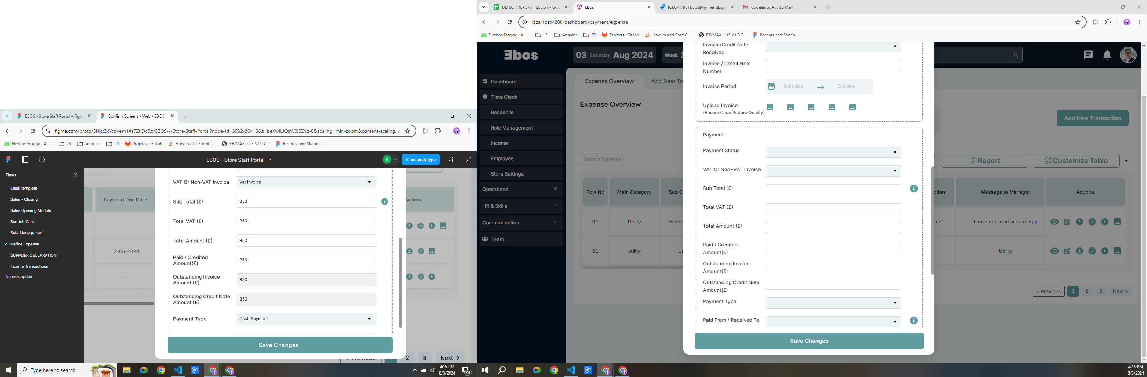
Task: Click download icon in the Utility message row
Action: 1080,251
